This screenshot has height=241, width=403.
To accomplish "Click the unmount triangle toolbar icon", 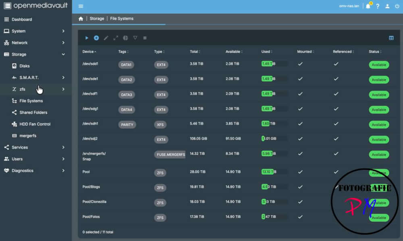I will (135, 38).
